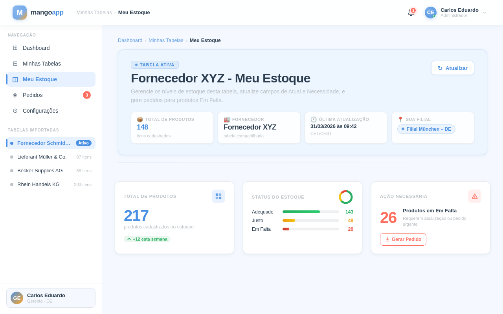
Task: Click the green Adequado progress bar
Action: 301,212
